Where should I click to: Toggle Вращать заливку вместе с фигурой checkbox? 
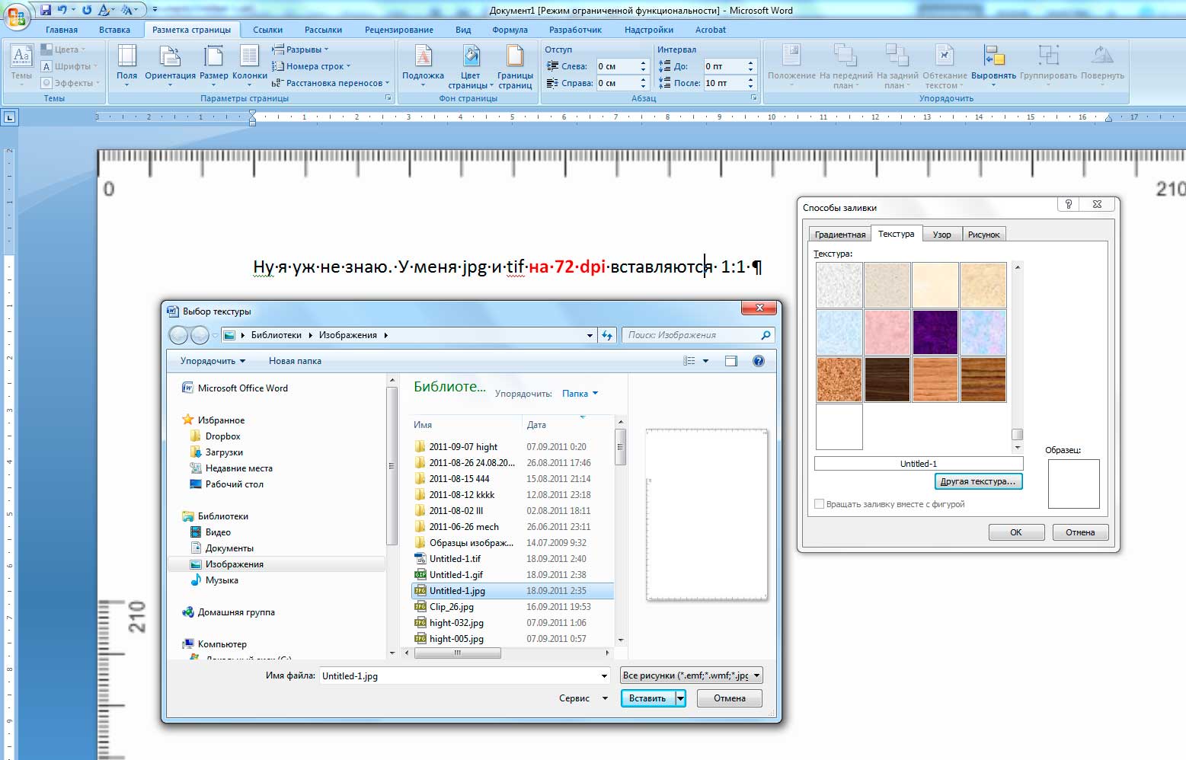[820, 504]
